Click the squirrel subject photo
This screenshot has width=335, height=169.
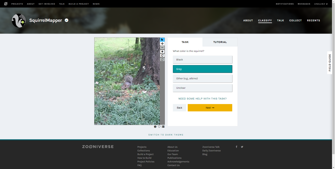coord(127,81)
